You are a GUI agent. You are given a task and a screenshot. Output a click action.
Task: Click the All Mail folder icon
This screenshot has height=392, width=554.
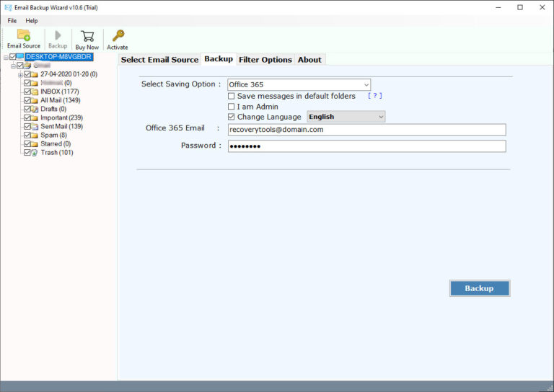tap(35, 101)
